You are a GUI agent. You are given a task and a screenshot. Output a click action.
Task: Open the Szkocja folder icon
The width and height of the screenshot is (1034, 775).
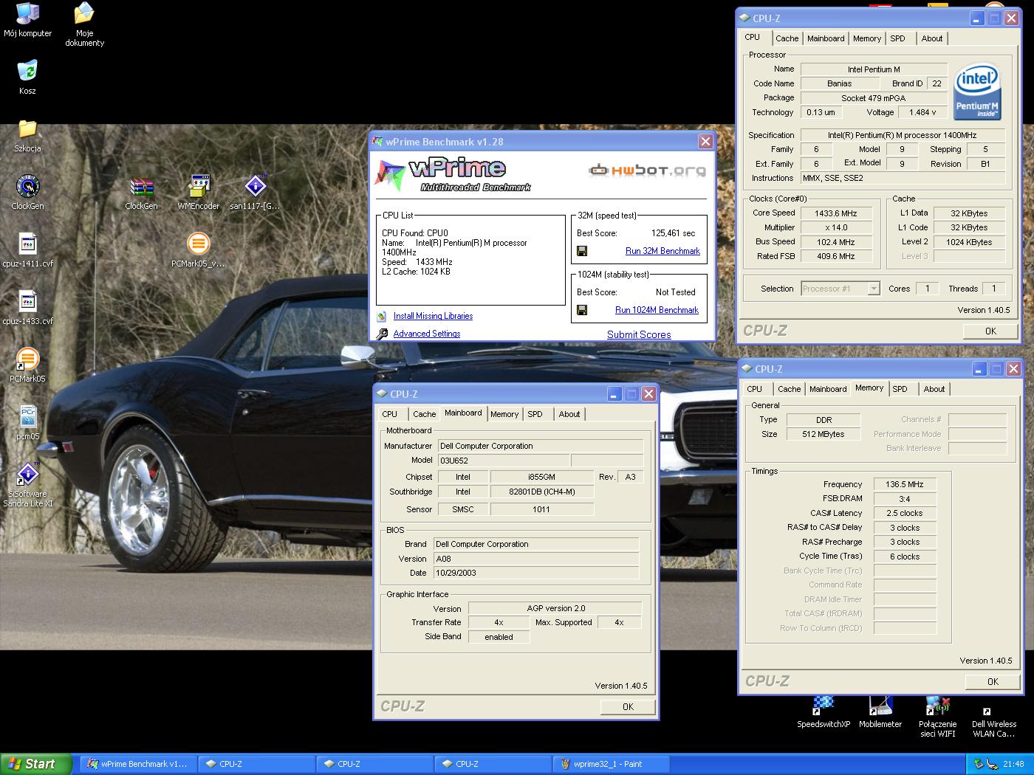27,128
